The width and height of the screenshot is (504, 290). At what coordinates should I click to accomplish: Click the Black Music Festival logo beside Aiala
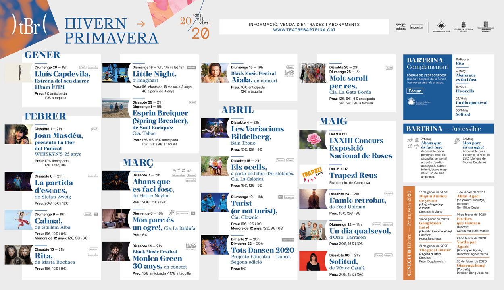coord(290,74)
